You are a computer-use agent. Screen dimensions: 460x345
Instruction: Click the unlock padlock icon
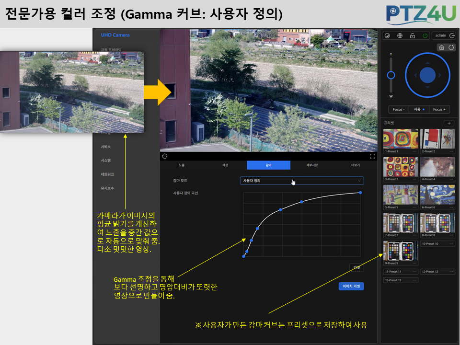412,36
